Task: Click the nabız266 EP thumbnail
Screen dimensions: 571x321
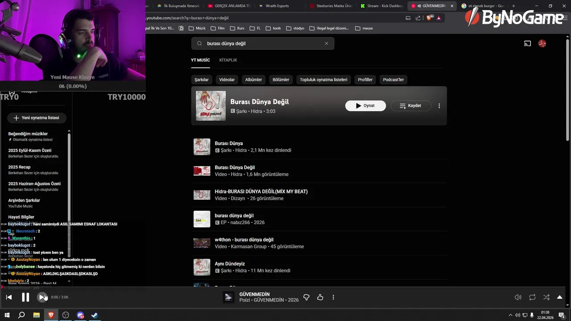Action: 202,219
